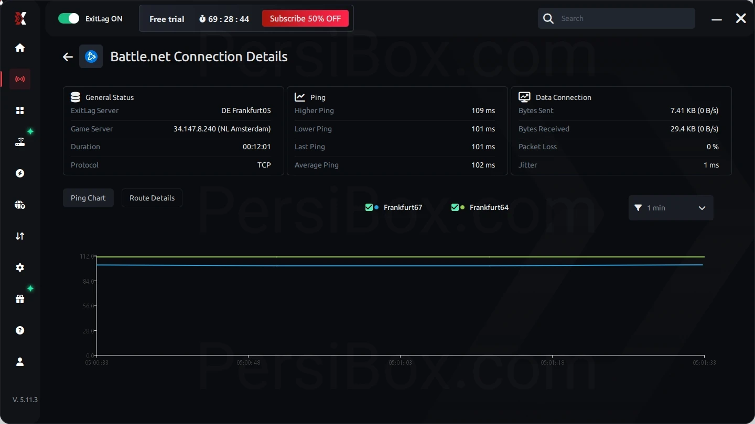Screen dimensions: 755x424
Task: Click the Lower Ping value 101 ms
Action: pos(483,129)
